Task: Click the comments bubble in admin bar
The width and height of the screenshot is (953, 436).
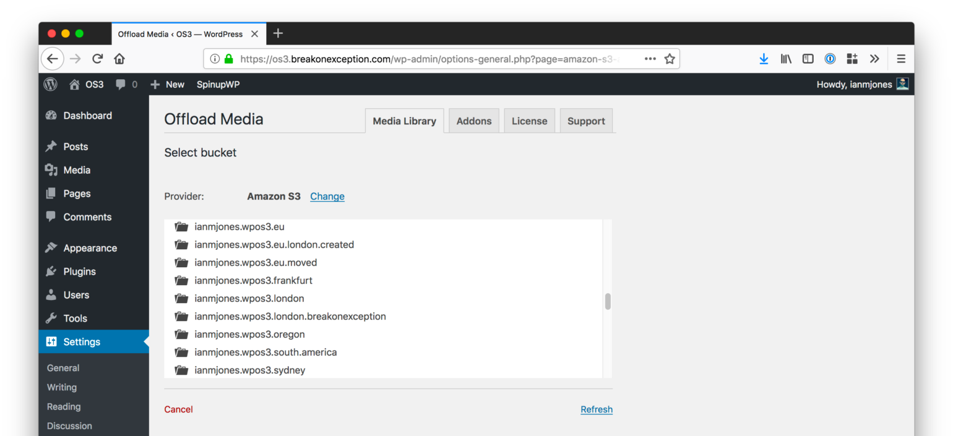Action: (x=121, y=85)
